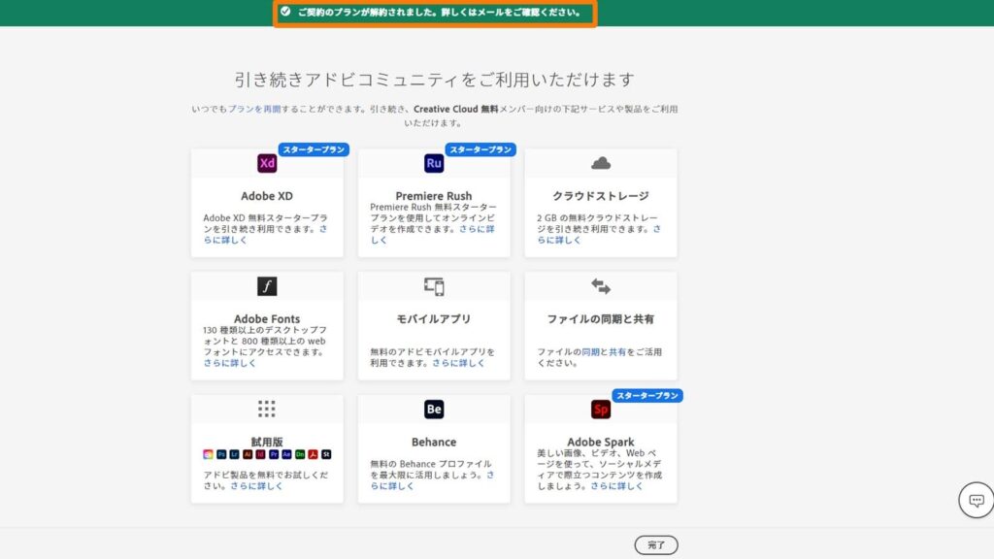Click スタータープラン badge on Adobe Spark card
This screenshot has width=994, height=559.
(x=647, y=396)
